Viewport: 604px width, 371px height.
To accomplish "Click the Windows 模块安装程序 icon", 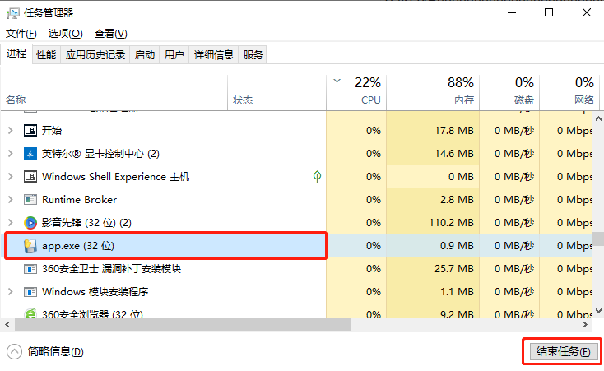I will [30, 291].
